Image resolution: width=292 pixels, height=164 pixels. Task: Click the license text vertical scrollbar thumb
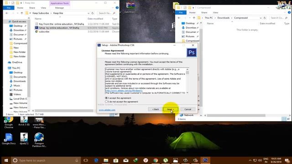pyautogui.click(x=188, y=72)
